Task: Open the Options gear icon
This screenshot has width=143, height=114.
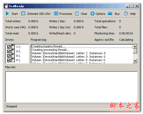Action: (92, 13)
